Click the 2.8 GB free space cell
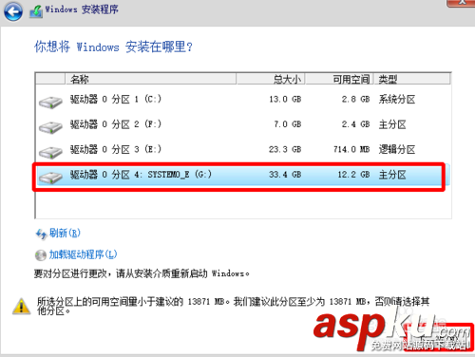 [x=356, y=100]
